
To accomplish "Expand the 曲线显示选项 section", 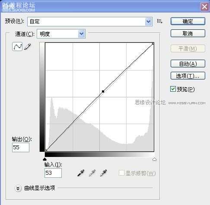I will tap(18, 188).
